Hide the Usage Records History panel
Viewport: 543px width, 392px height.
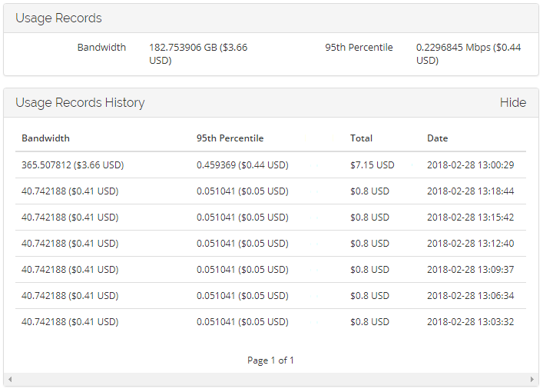tap(512, 102)
